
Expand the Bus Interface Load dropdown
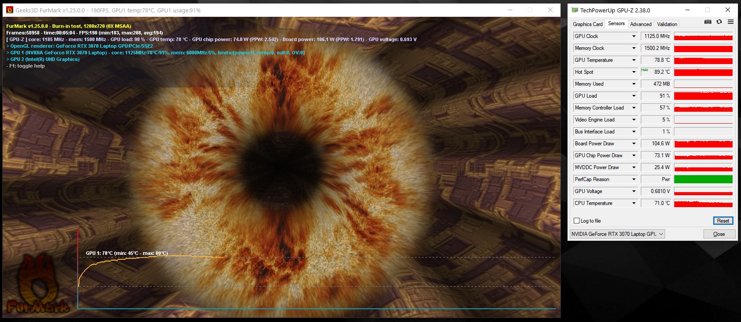tap(634, 132)
